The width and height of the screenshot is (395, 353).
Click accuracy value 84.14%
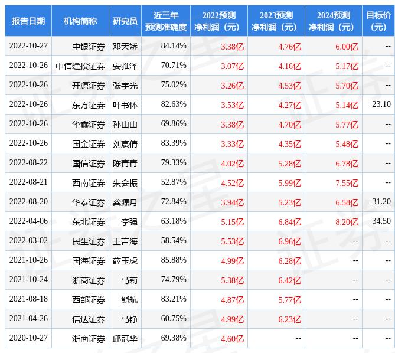174,46
